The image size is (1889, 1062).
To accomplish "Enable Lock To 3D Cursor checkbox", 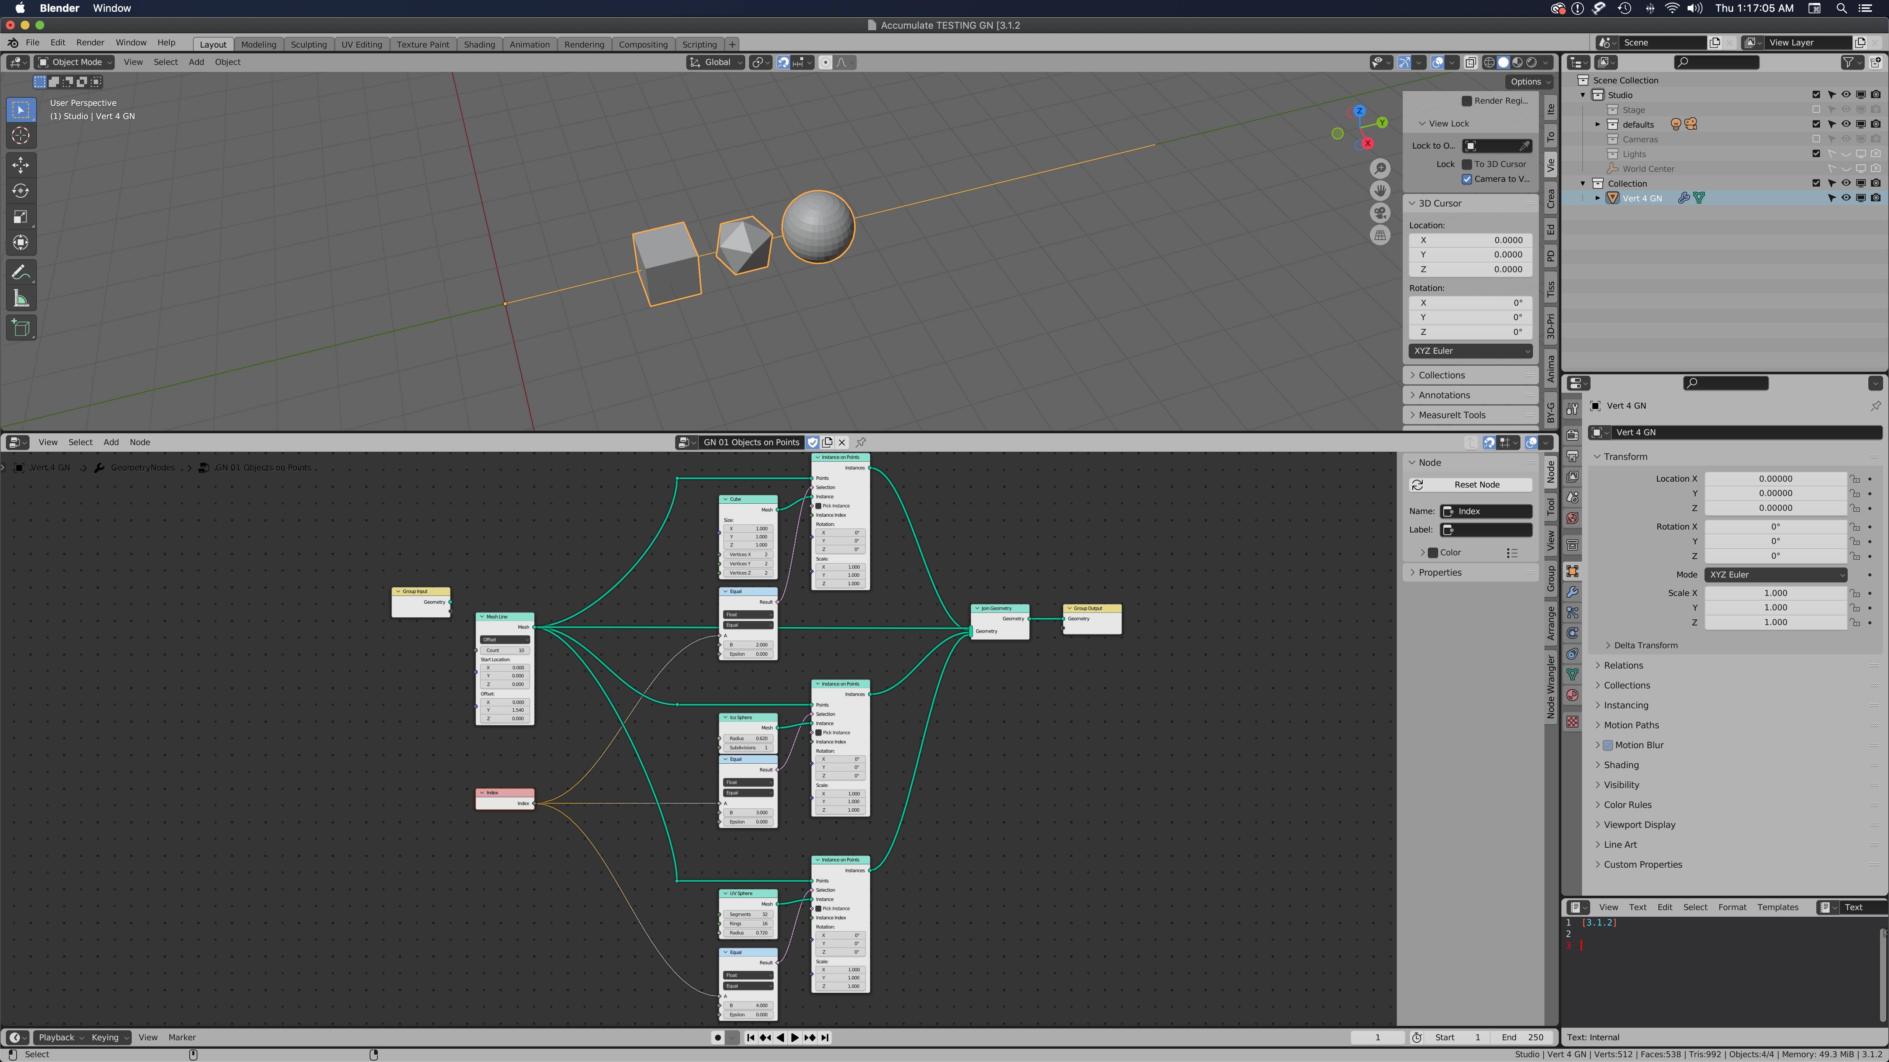I will [1467, 164].
